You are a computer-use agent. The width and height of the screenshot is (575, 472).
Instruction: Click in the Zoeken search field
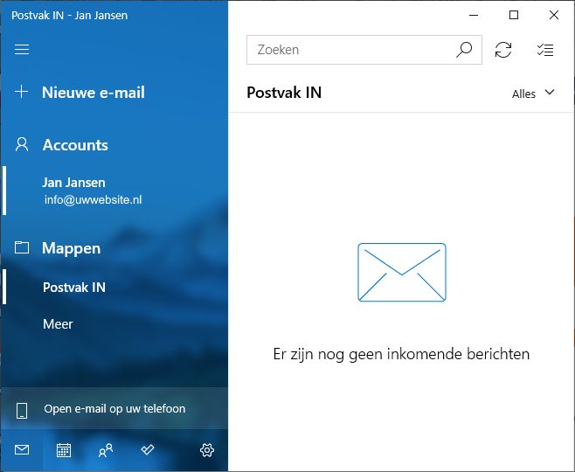[x=350, y=50]
